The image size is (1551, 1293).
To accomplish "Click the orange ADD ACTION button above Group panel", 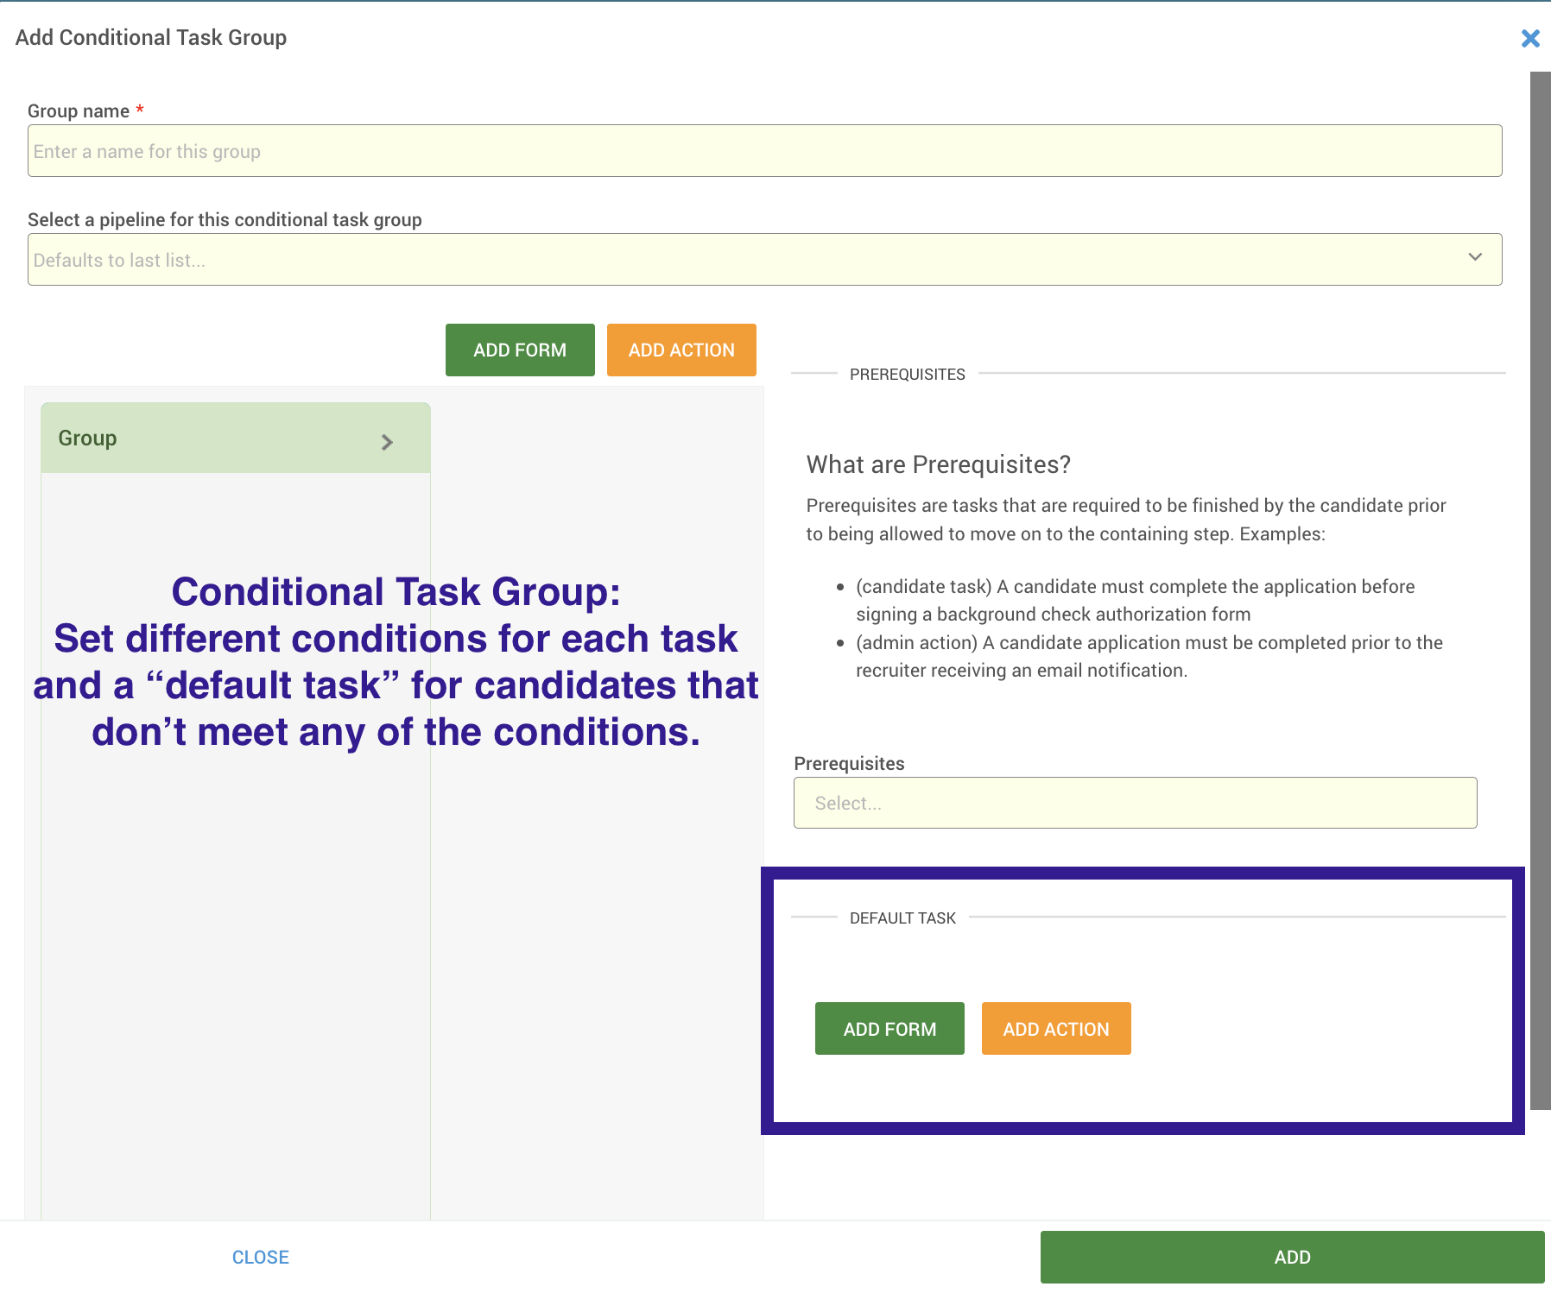I will tap(681, 350).
